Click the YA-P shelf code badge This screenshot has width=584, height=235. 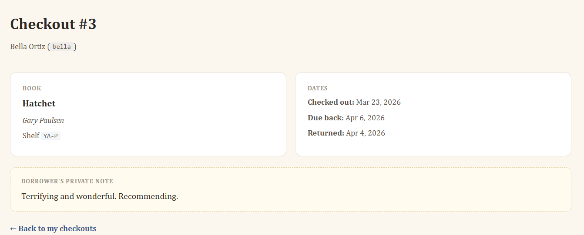tap(50, 136)
